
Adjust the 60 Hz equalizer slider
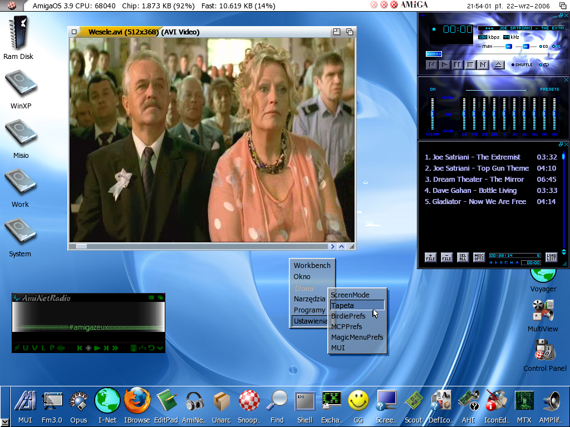click(464, 113)
